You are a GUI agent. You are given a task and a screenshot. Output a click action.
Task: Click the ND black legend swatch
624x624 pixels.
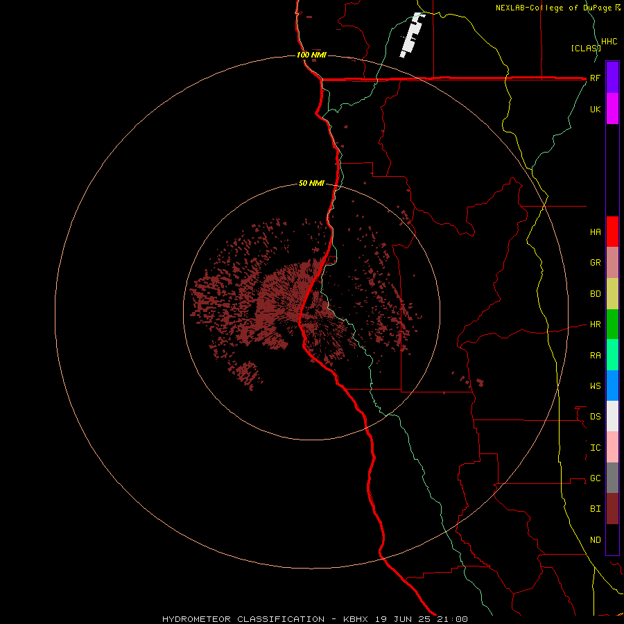pos(612,539)
